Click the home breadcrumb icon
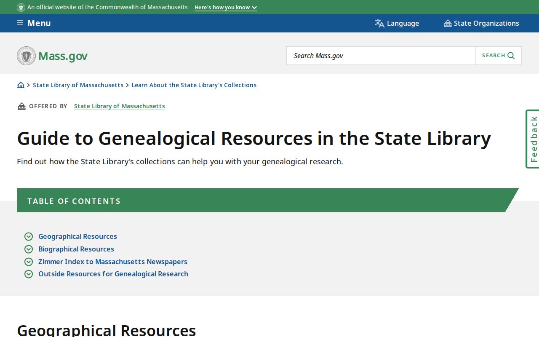The width and height of the screenshot is (539, 337). coord(21,85)
